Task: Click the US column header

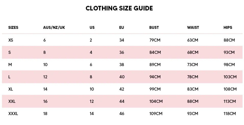Action: (x=92, y=27)
